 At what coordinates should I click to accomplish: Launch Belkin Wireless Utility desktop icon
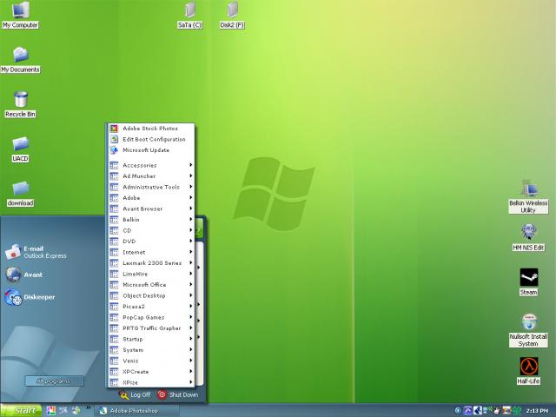pyautogui.click(x=528, y=196)
